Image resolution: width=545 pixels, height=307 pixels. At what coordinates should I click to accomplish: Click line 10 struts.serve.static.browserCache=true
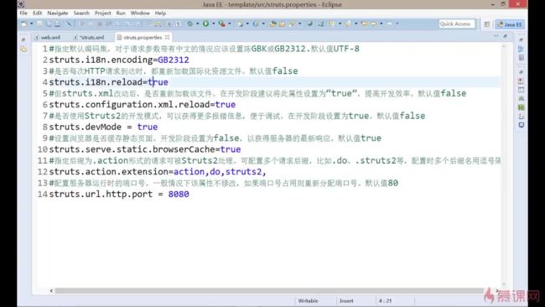pyautogui.click(x=145, y=149)
